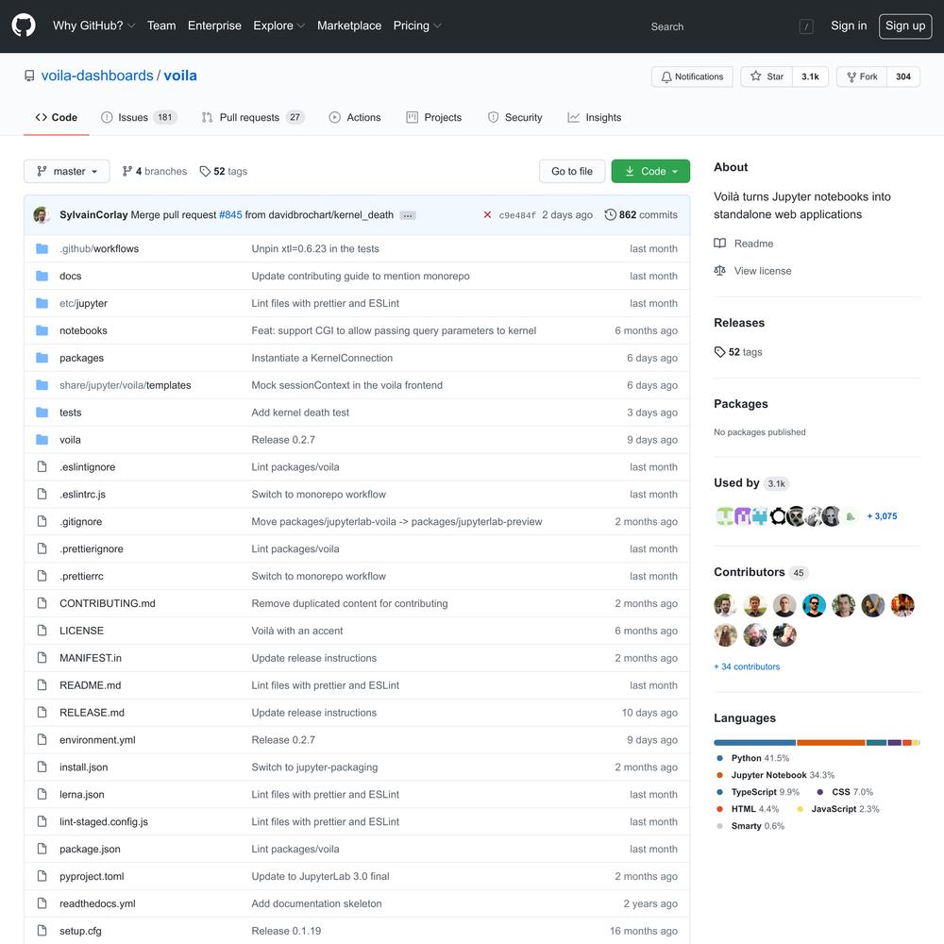The image size is (944, 944).
Task: Click the repository book icon beside voila-dashboards
Action: click(29, 76)
